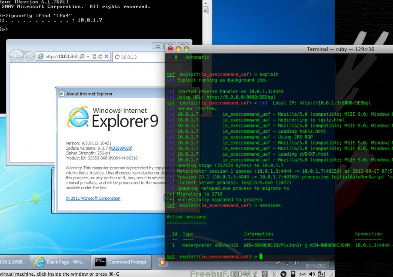Open the KB2699988 update link
Screen dimensions: 393x277
click(x=120, y=148)
